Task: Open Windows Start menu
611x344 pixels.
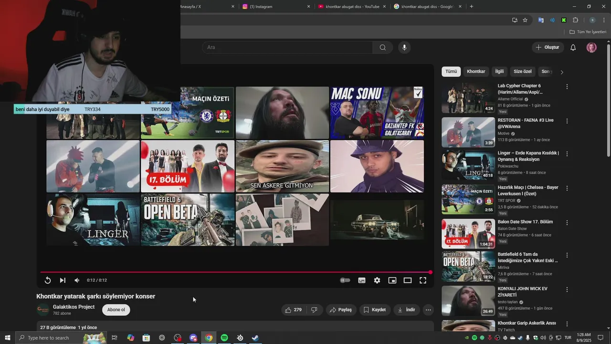Action: (7, 338)
